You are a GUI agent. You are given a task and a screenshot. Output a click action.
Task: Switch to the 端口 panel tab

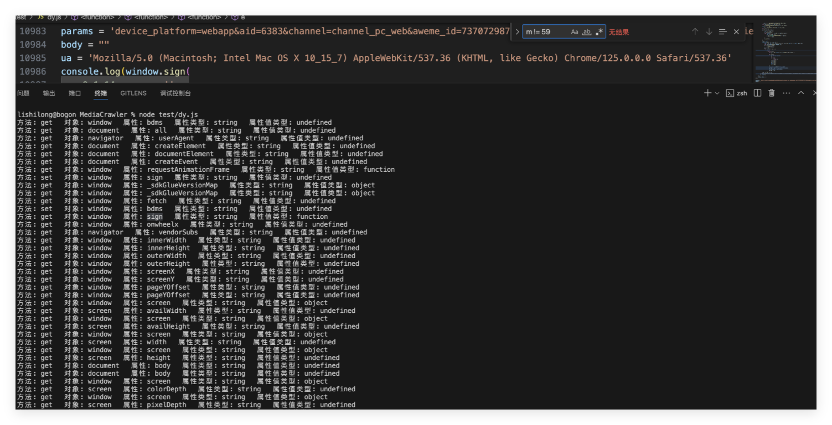[x=75, y=93]
